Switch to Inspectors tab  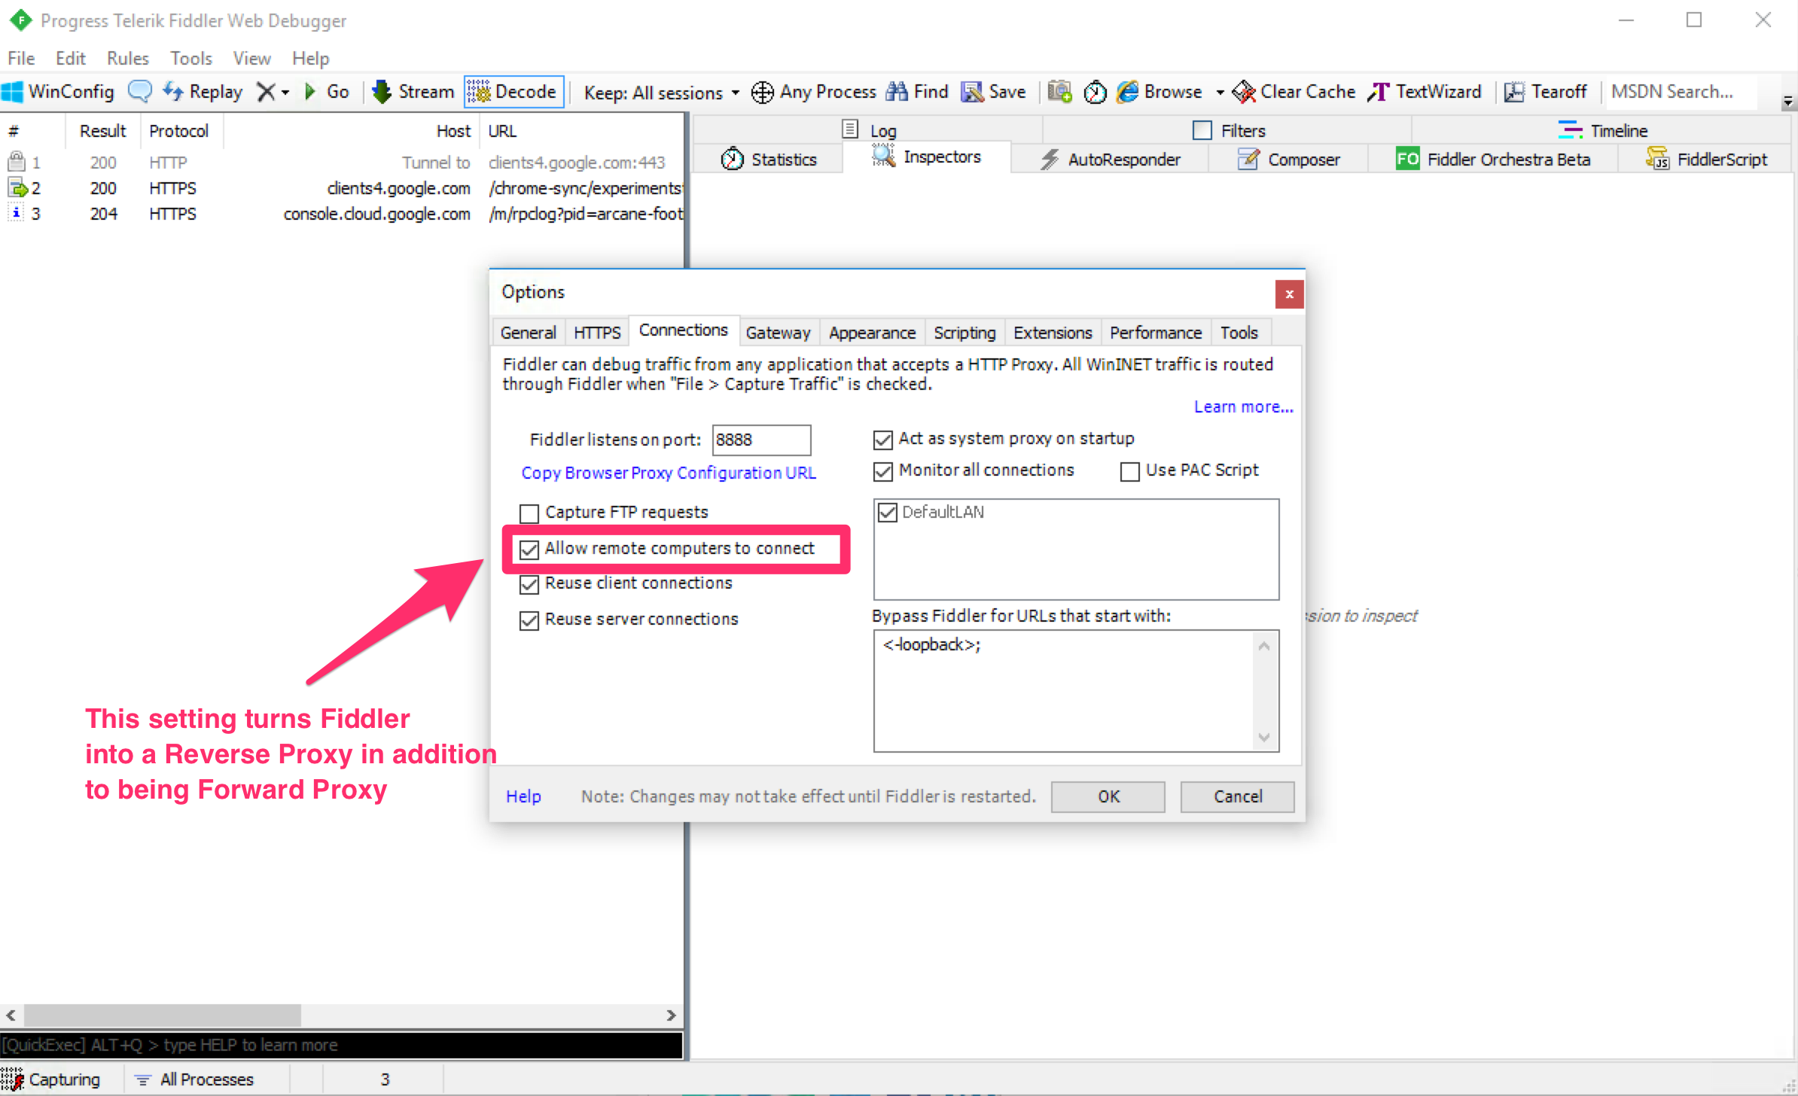pyautogui.click(x=926, y=157)
